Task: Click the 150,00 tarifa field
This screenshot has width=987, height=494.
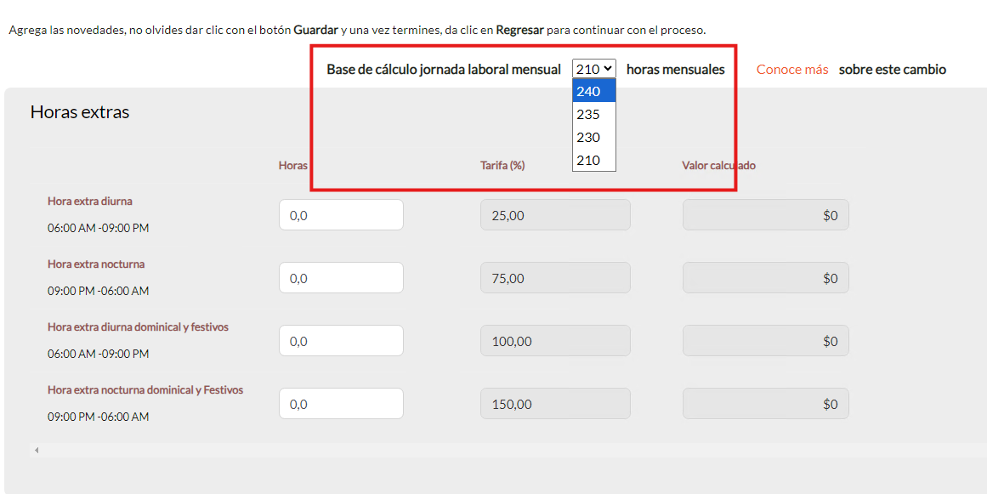Action: (555, 404)
